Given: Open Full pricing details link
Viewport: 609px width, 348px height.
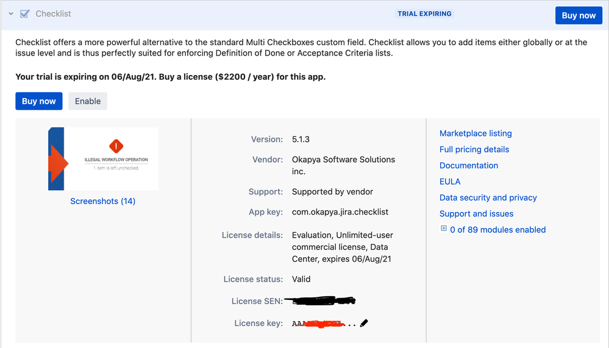Looking at the screenshot, I should click(x=474, y=149).
